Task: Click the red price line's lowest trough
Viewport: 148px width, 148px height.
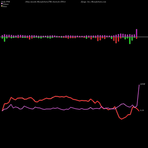Action: [x=122, y=119]
